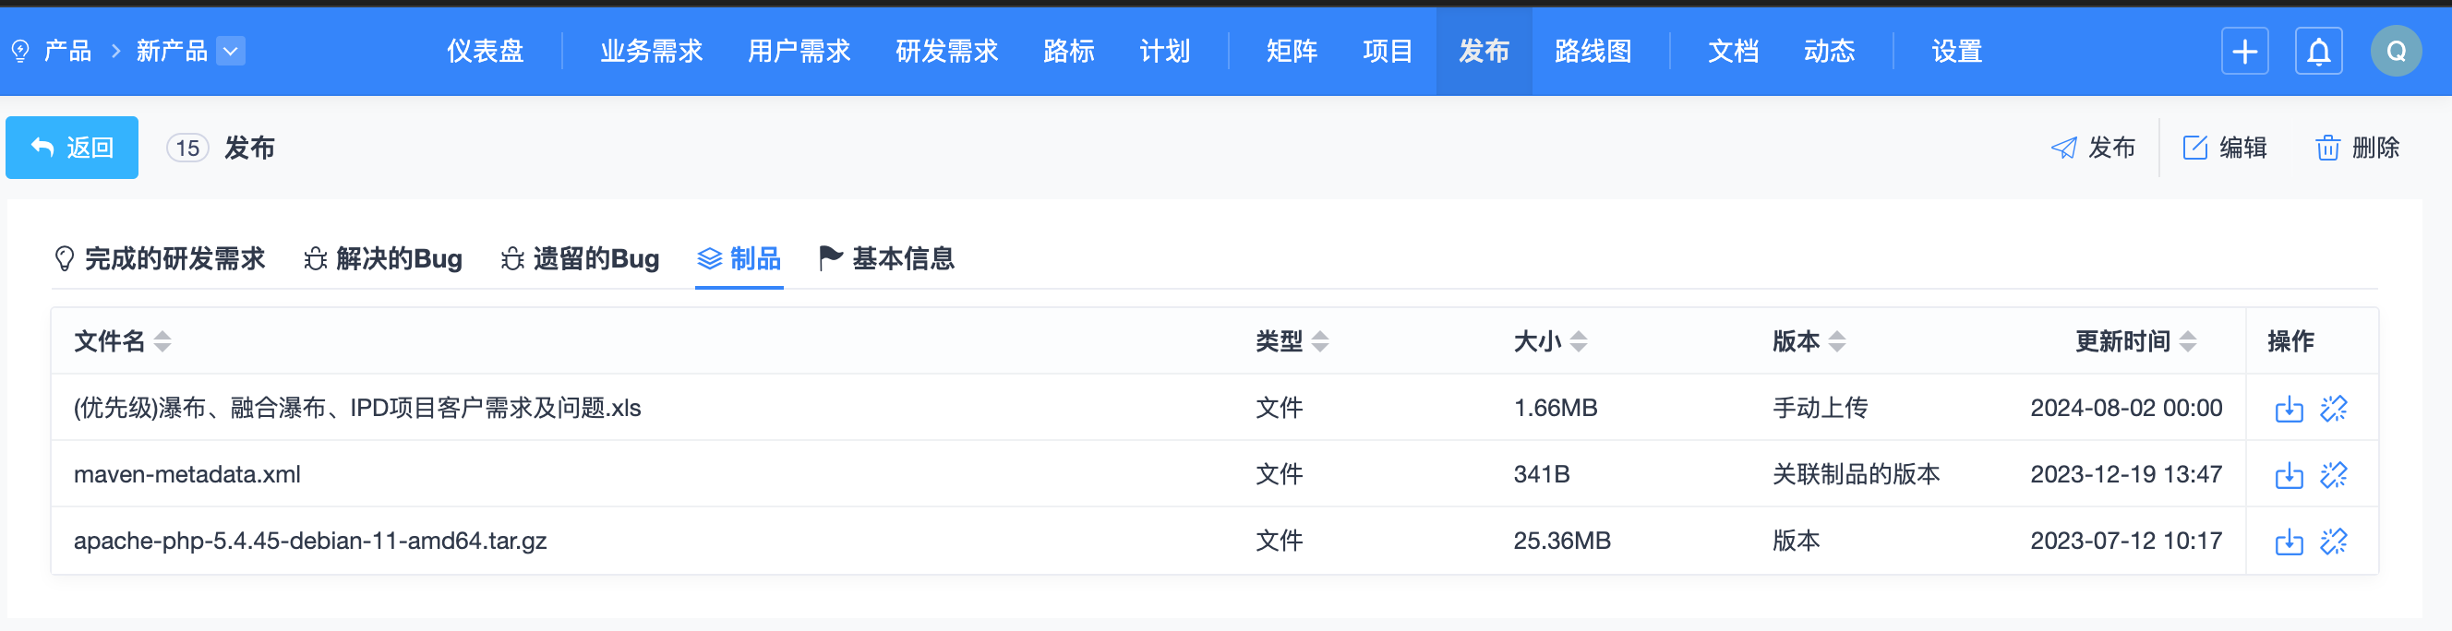Click update time 2024-08-02 00:00
Image resolution: width=2452 pixels, height=631 pixels.
tap(2126, 409)
